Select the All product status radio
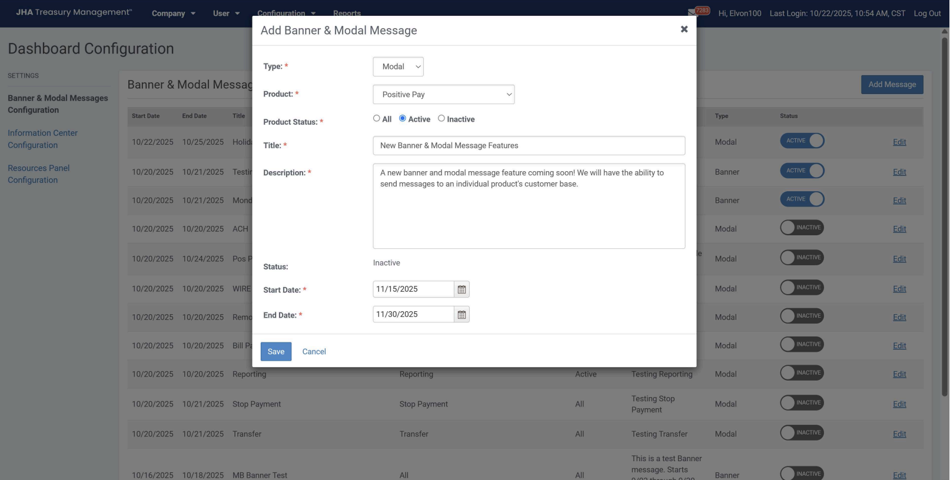 377,118
